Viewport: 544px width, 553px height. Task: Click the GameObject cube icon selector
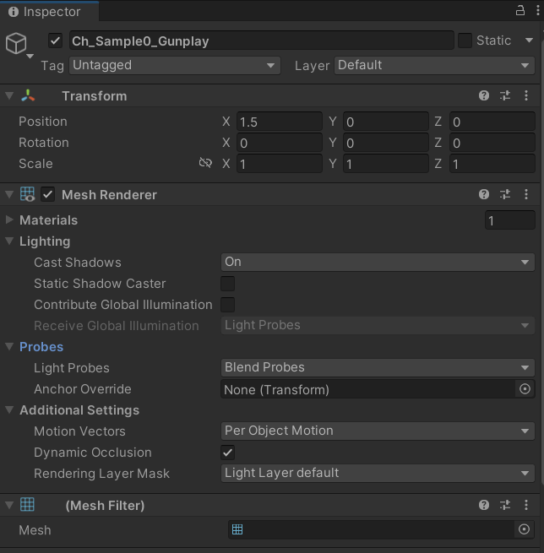pos(17,44)
